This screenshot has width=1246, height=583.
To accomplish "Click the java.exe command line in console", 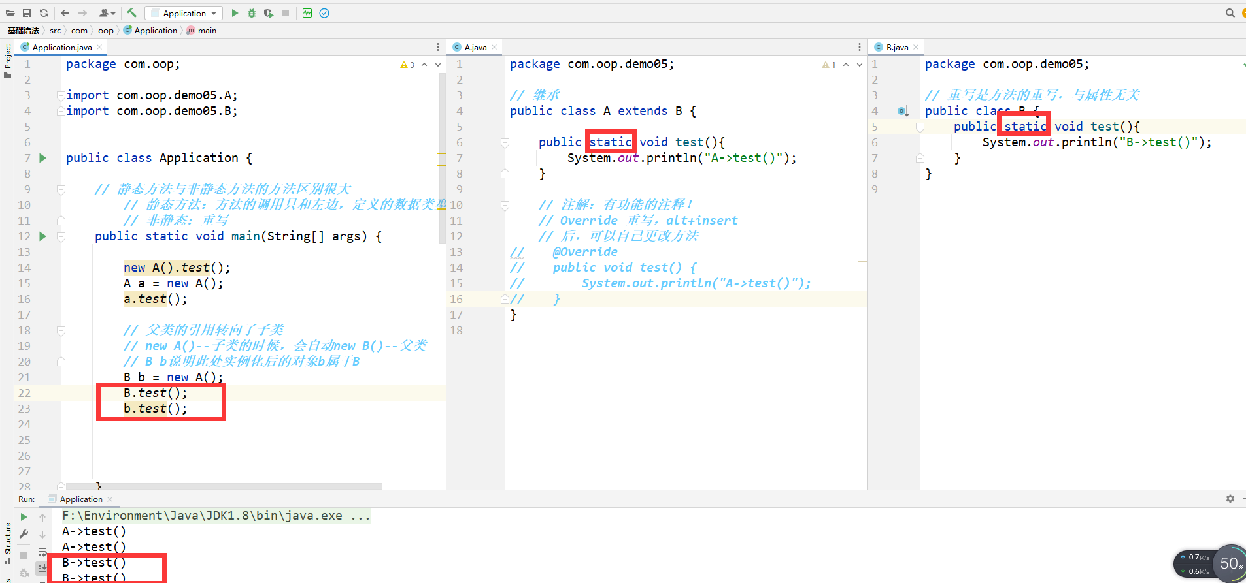I will click(x=216, y=516).
